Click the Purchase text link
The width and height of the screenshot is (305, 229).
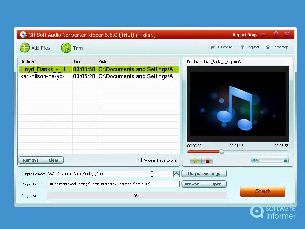tap(225, 47)
